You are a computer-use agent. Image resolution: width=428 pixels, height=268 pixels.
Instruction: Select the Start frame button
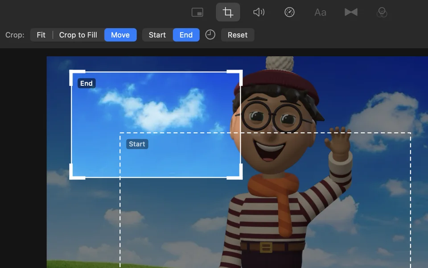point(157,35)
